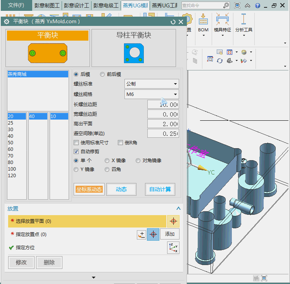Open the point dialog icon beside 指定放置点
This screenshot has width=290, height=284.
tap(142, 234)
